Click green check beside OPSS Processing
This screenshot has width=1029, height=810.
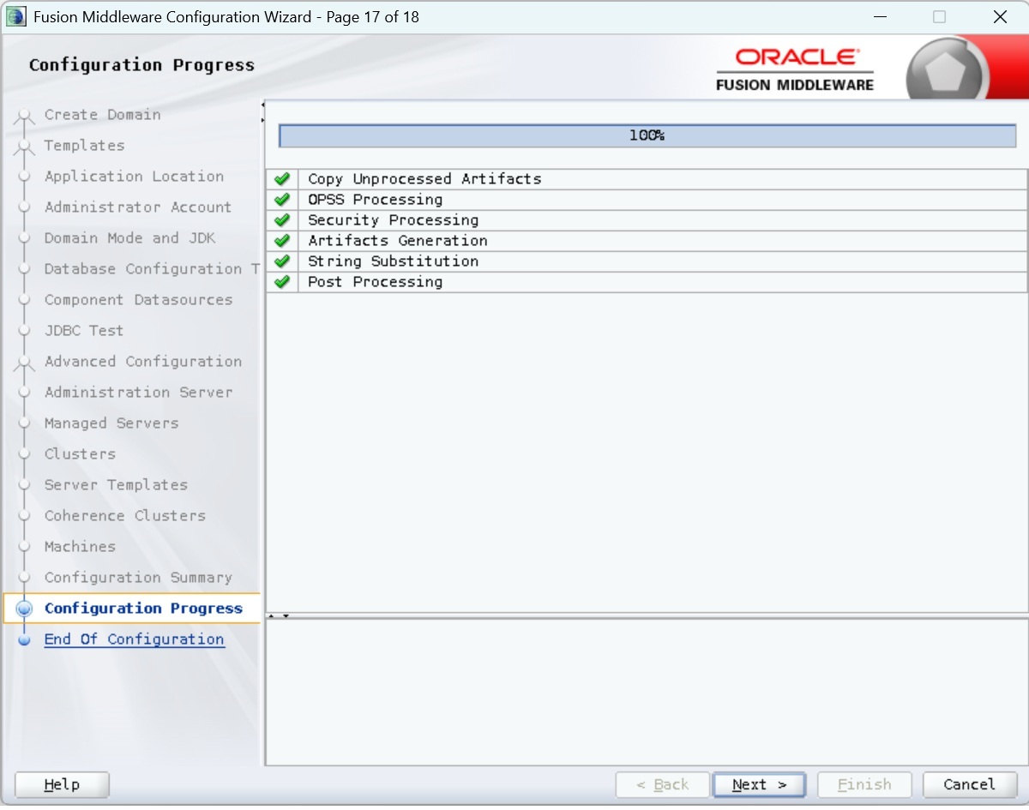tap(282, 200)
